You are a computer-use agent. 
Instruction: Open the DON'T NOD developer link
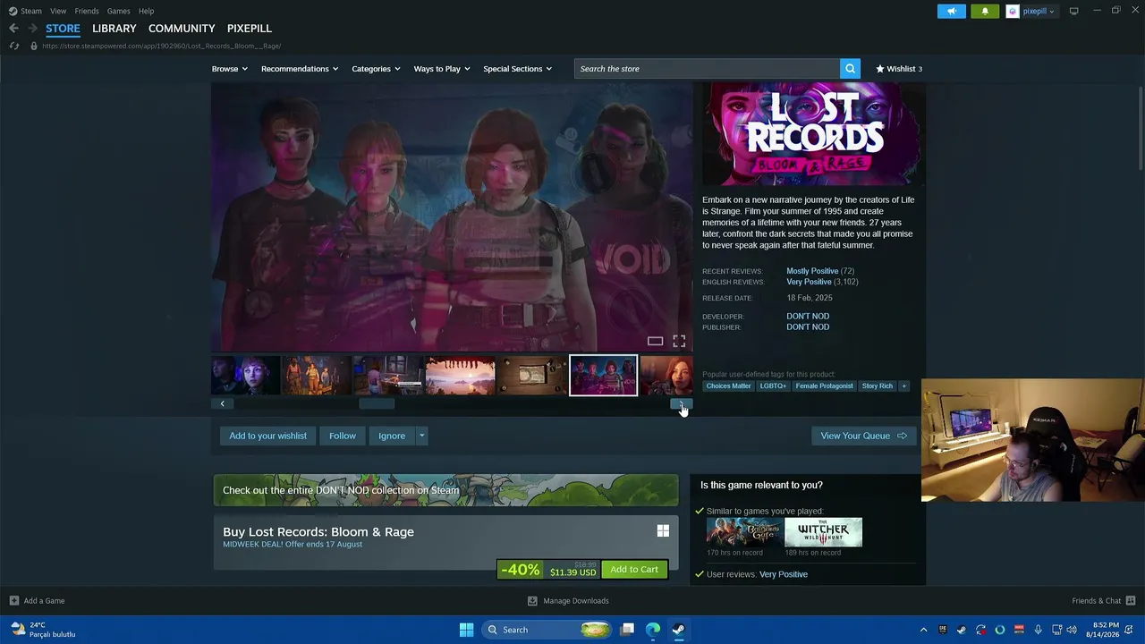(808, 317)
